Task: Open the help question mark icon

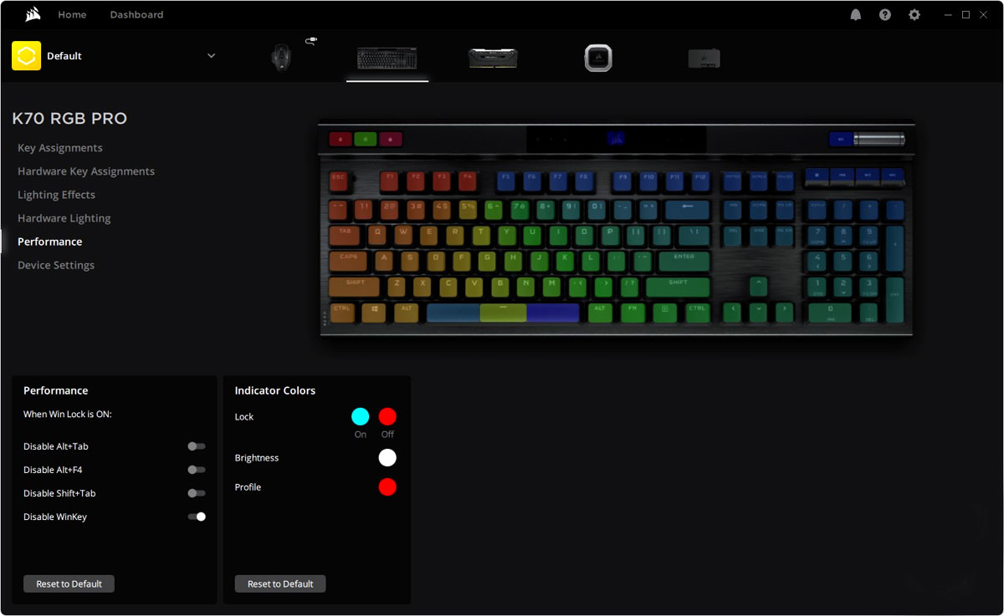Action: pos(885,15)
